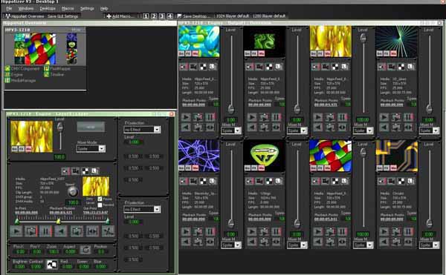Click the camera icon in Layer window
The image size is (446, 275).
tap(75, 171)
